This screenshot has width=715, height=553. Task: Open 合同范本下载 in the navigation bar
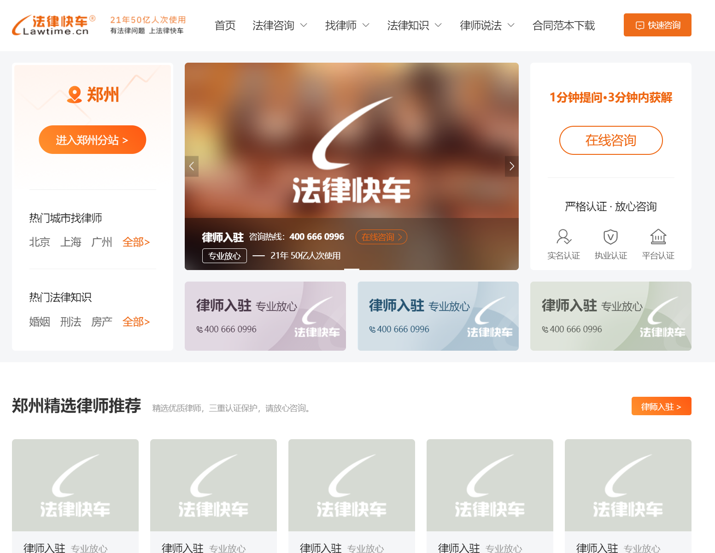point(563,25)
